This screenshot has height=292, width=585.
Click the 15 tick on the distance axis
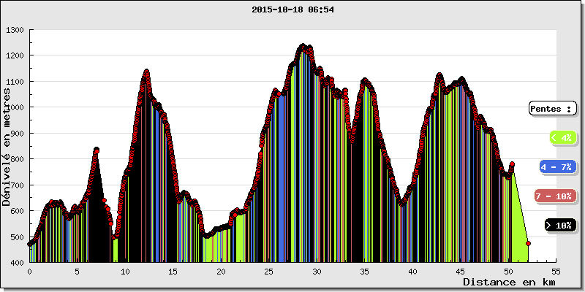(173, 272)
